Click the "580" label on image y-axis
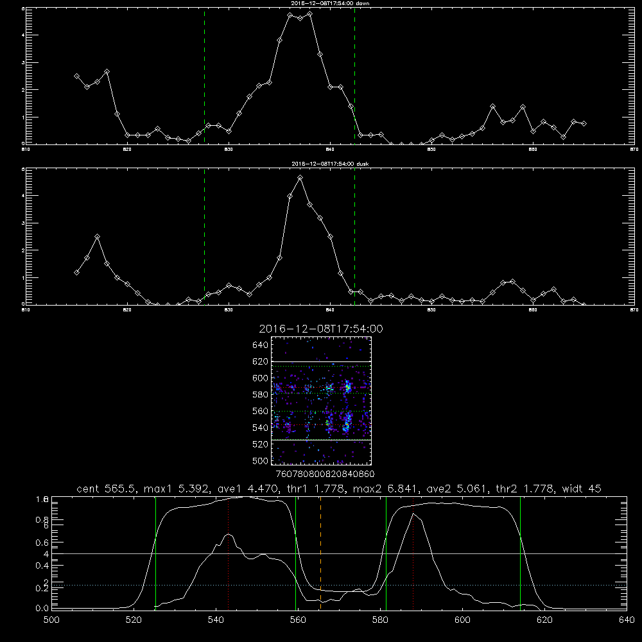The height and width of the screenshot is (642, 642). (x=261, y=395)
